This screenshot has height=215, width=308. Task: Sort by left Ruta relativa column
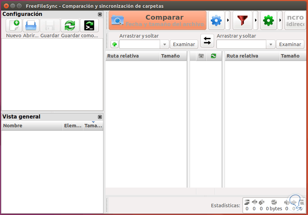click(132, 56)
